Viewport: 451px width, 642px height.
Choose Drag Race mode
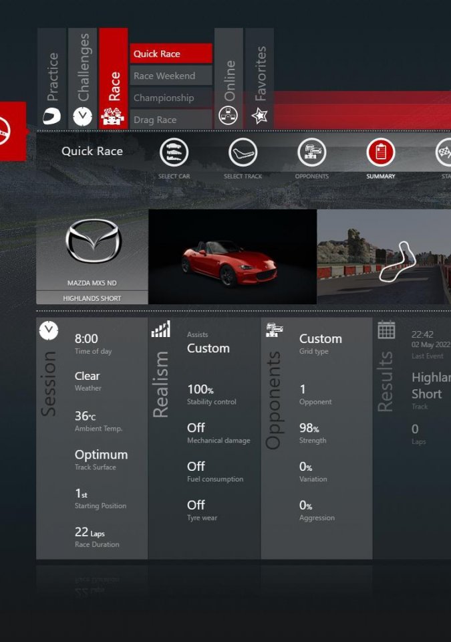(x=171, y=120)
